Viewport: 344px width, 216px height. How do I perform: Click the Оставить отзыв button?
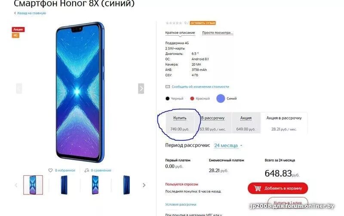tap(203, 23)
